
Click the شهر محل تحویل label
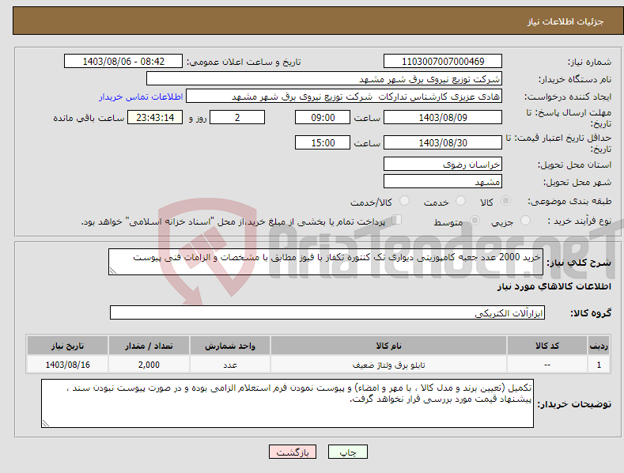coord(577,183)
